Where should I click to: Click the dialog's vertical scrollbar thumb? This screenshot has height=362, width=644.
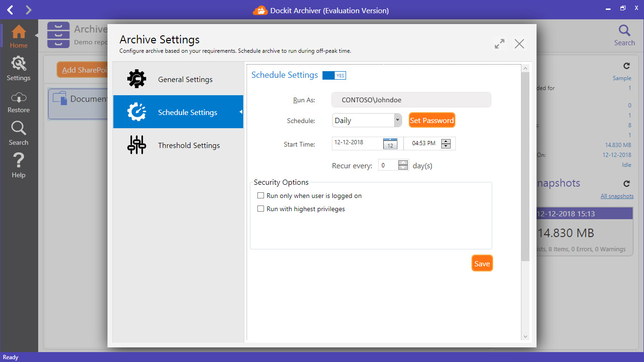(x=526, y=167)
